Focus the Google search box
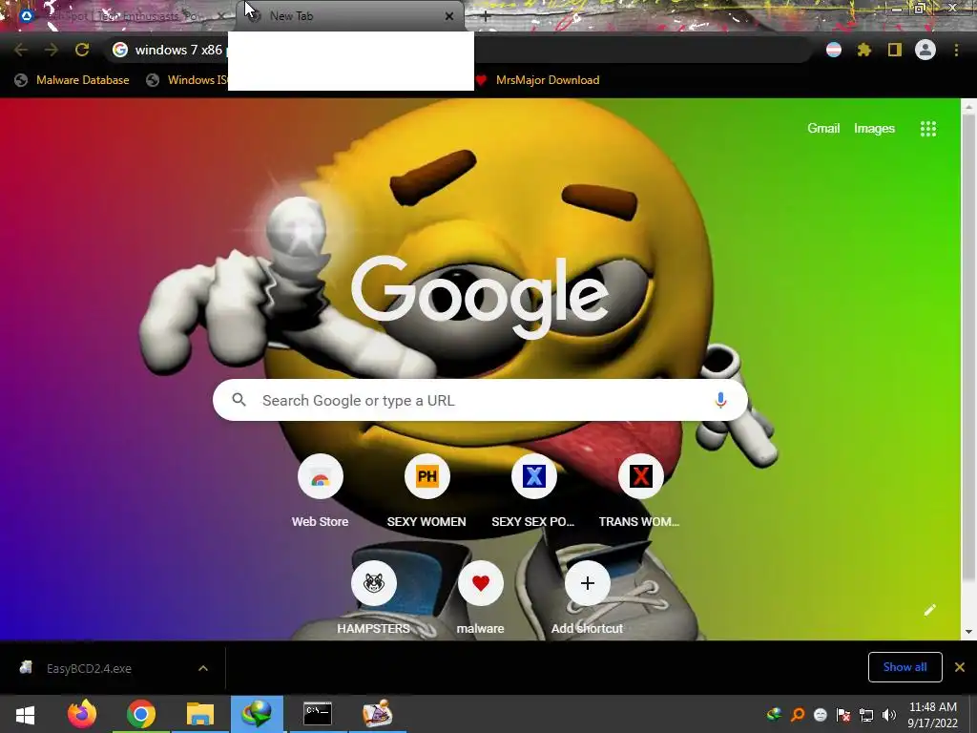The image size is (977, 733). [480, 400]
